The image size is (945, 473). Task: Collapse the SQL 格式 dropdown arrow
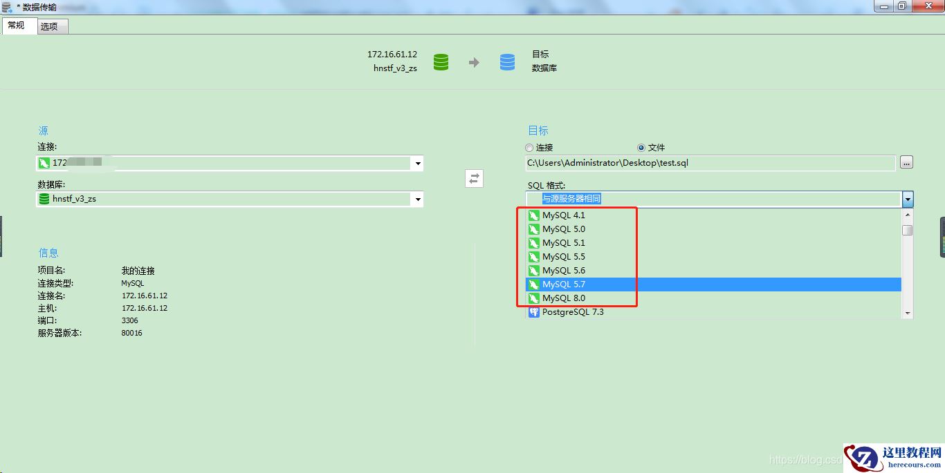(908, 199)
